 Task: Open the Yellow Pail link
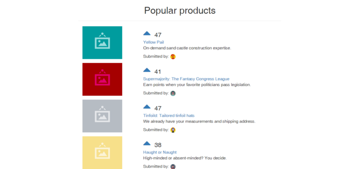click(154, 42)
